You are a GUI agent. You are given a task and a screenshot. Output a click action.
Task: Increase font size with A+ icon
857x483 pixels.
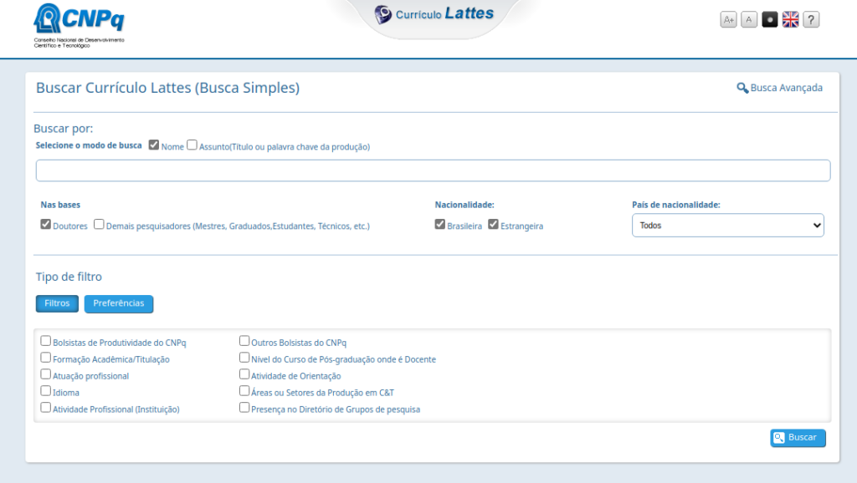(x=729, y=20)
